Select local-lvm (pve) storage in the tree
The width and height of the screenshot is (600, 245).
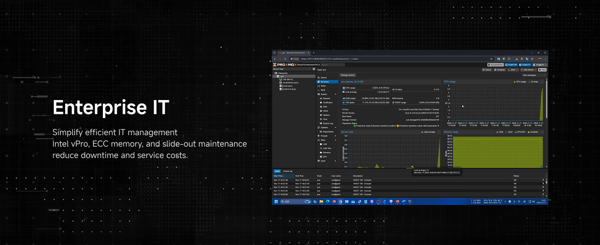288,89
